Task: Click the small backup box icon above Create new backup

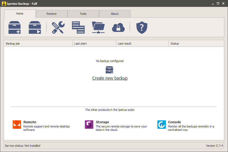Action: click(109, 70)
